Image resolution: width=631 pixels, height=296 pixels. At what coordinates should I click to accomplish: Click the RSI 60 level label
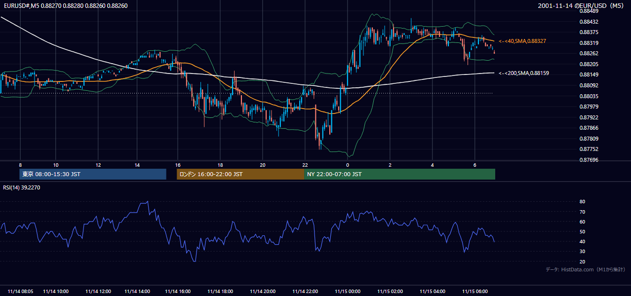(582, 222)
